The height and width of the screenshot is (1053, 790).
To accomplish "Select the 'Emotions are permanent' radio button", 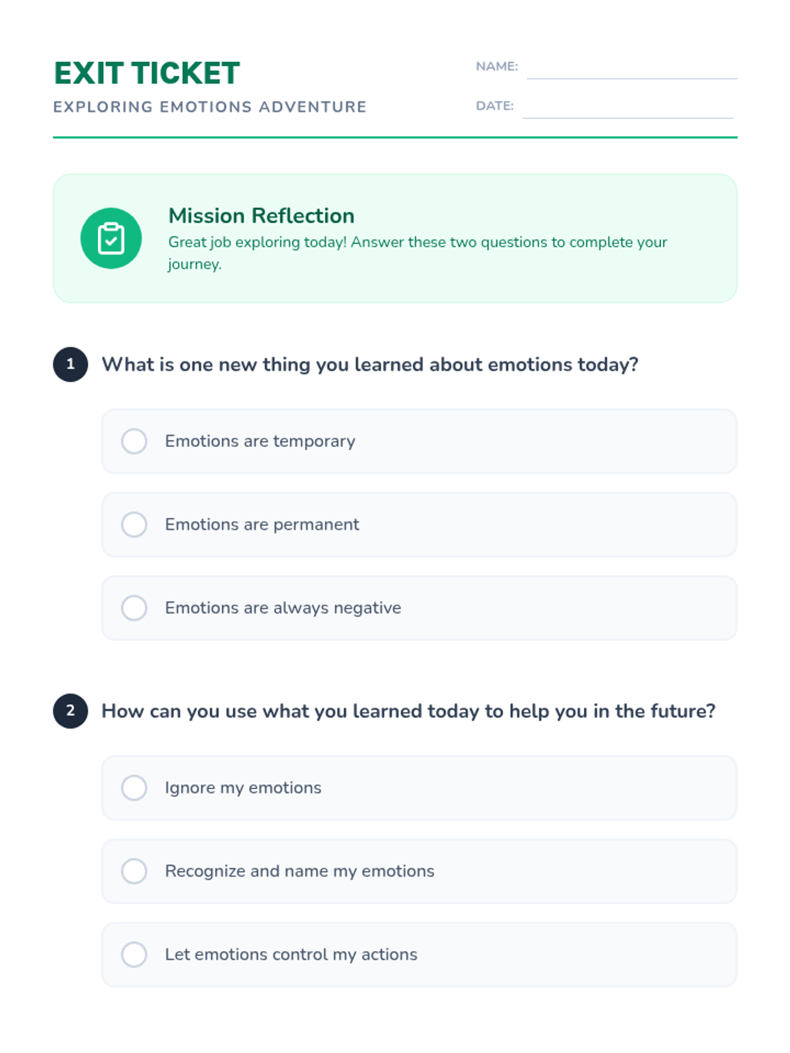I will [x=134, y=525].
